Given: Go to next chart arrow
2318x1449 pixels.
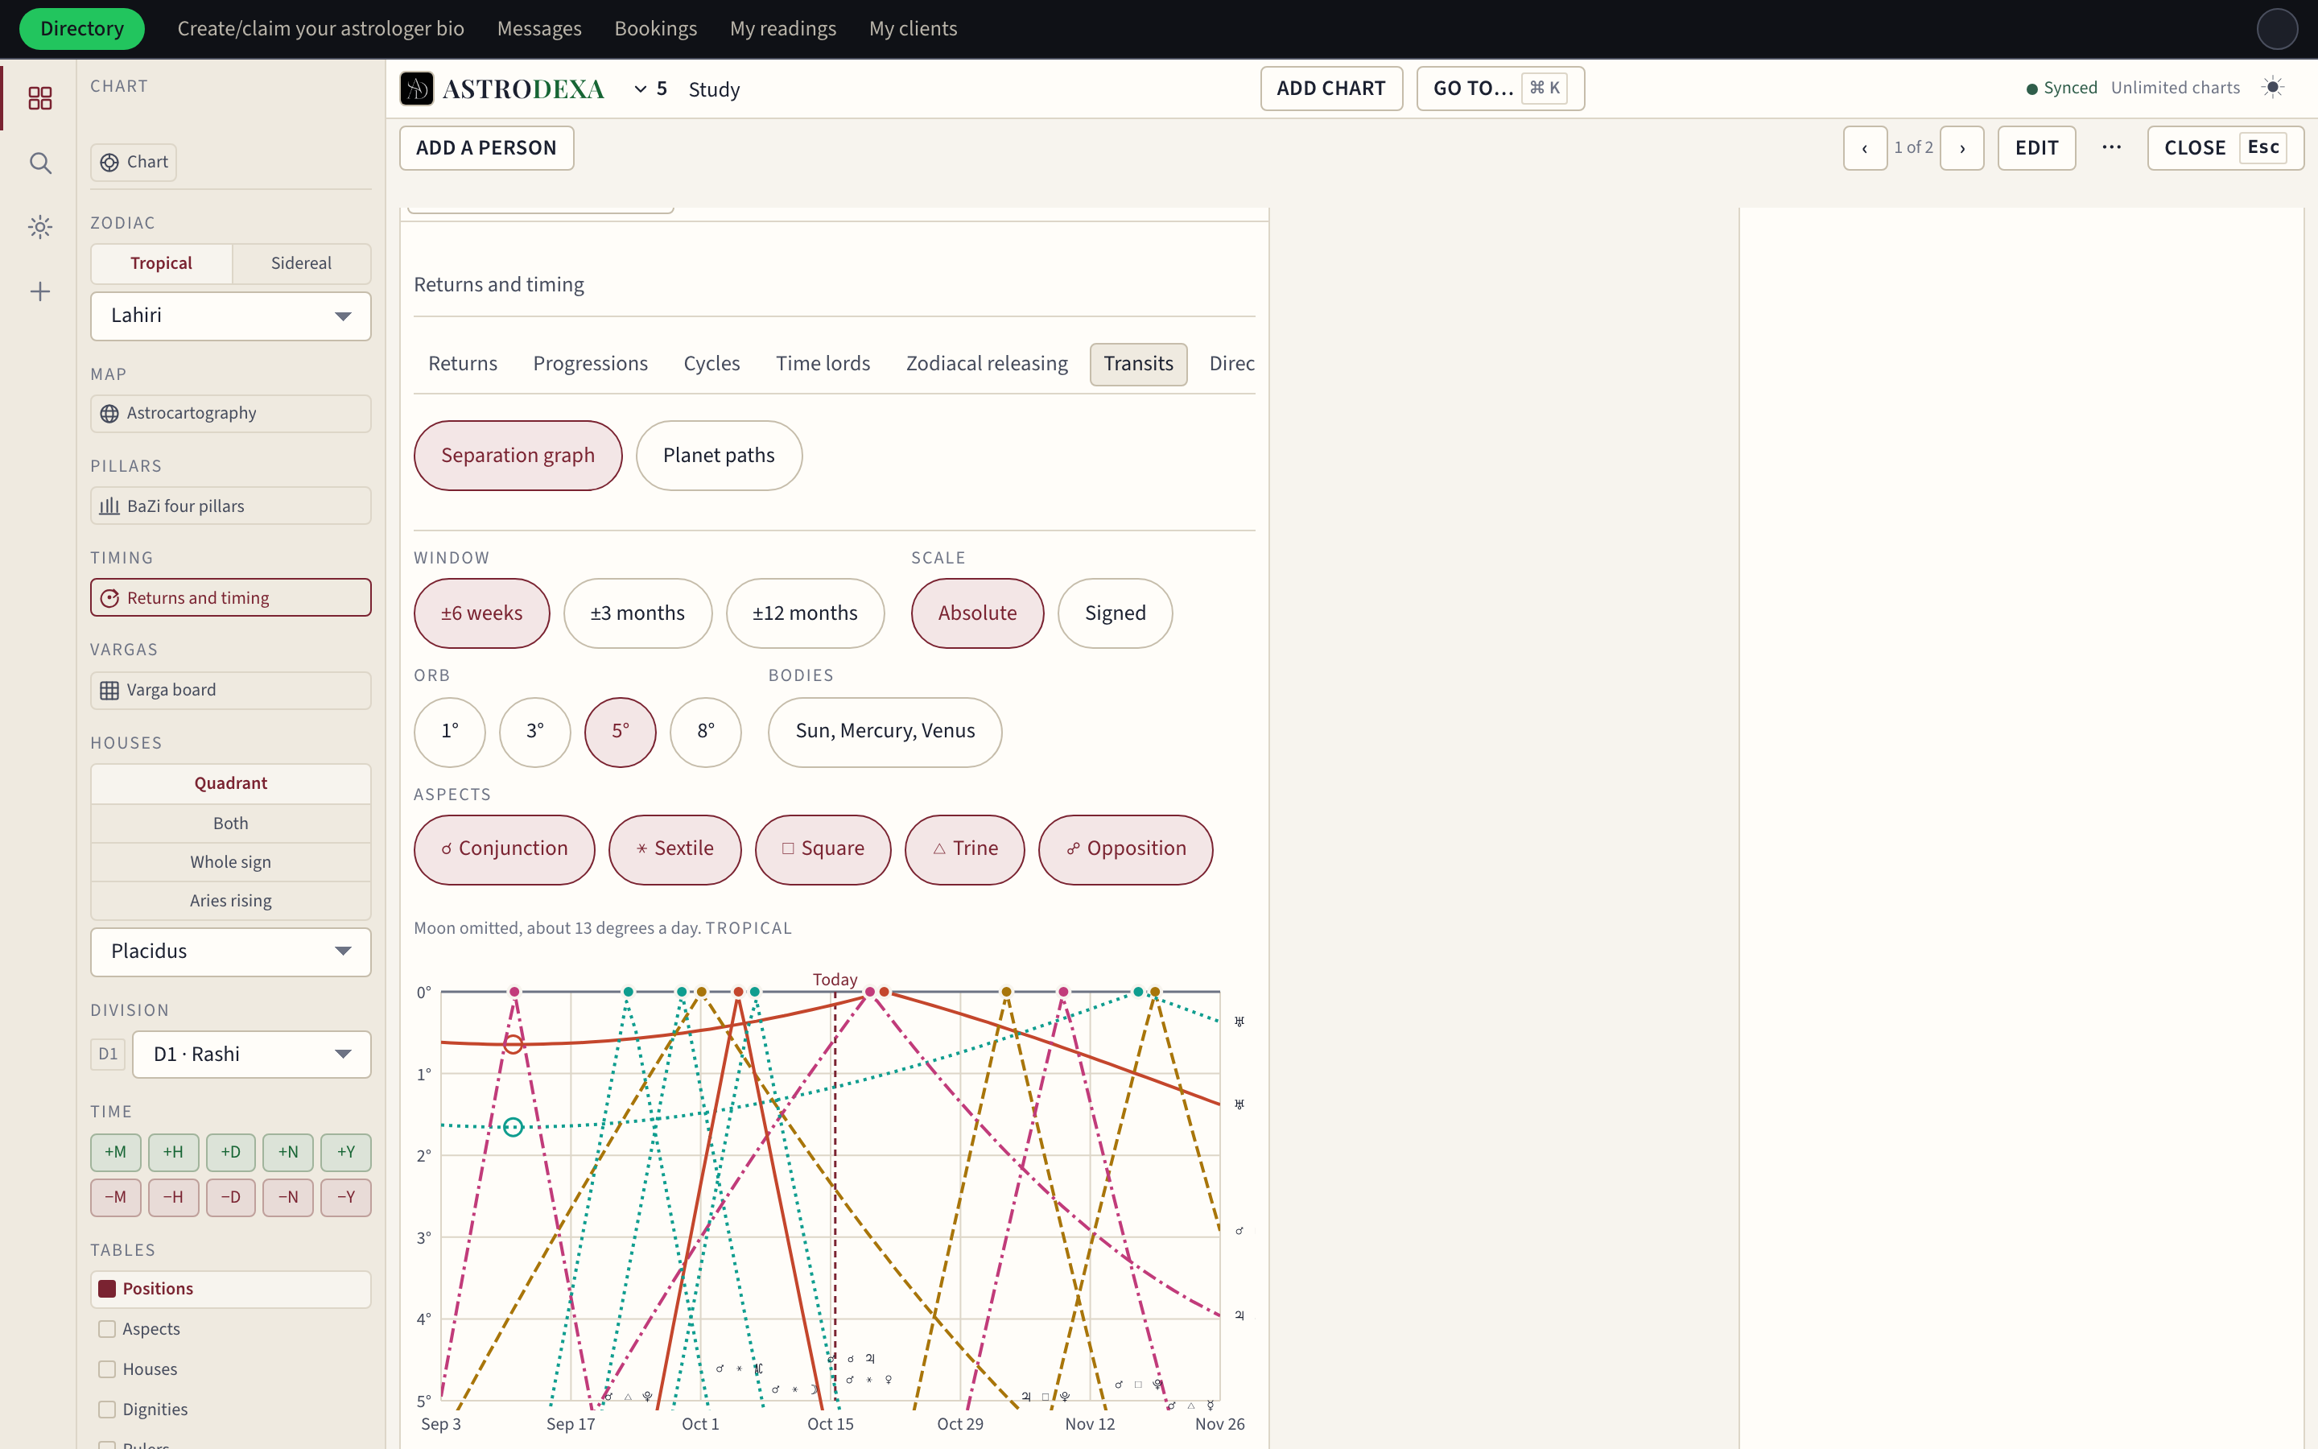Looking at the screenshot, I should click(1961, 149).
